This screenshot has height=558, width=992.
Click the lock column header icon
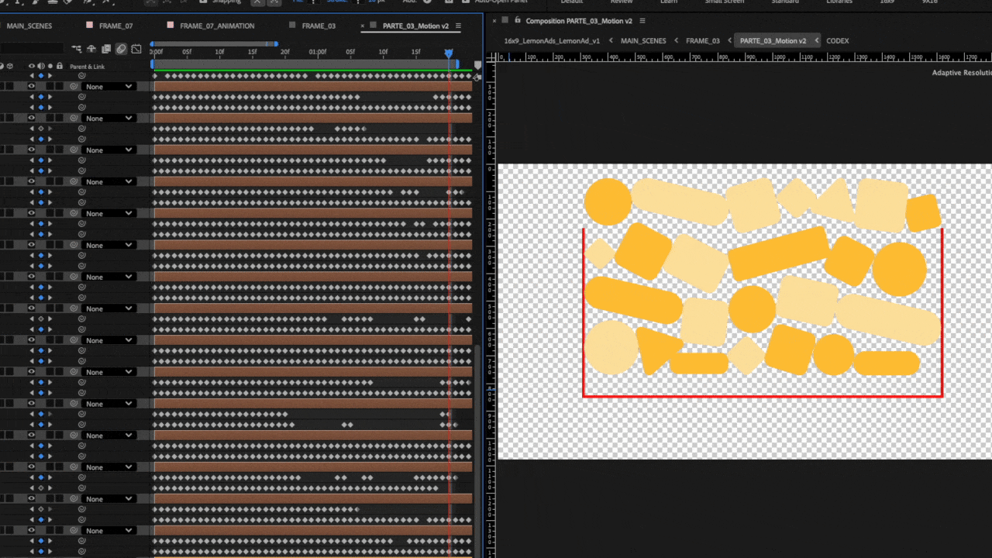pos(60,66)
